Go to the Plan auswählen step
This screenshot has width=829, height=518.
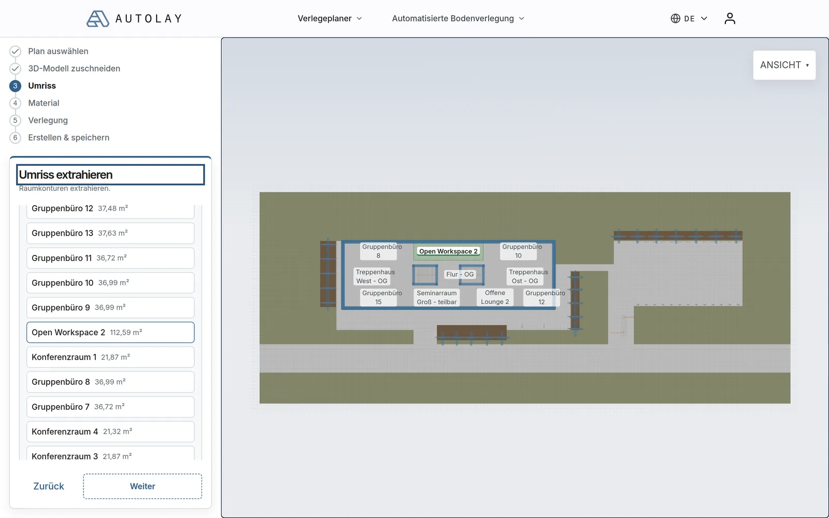pyautogui.click(x=58, y=51)
